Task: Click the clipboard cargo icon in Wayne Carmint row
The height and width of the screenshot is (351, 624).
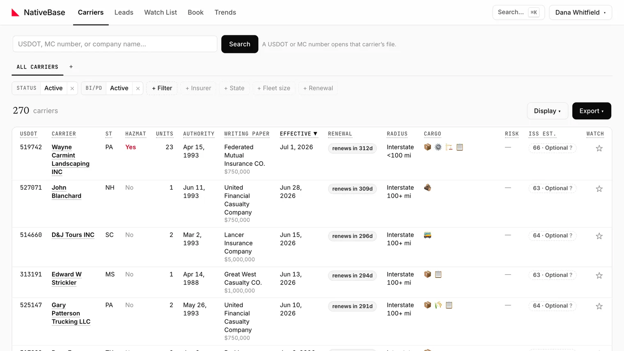Action: (460, 147)
